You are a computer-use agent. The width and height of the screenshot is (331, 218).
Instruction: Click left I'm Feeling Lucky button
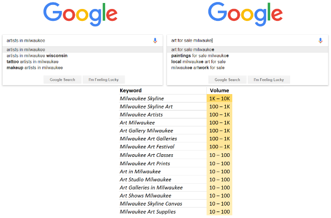coord(104,80)
